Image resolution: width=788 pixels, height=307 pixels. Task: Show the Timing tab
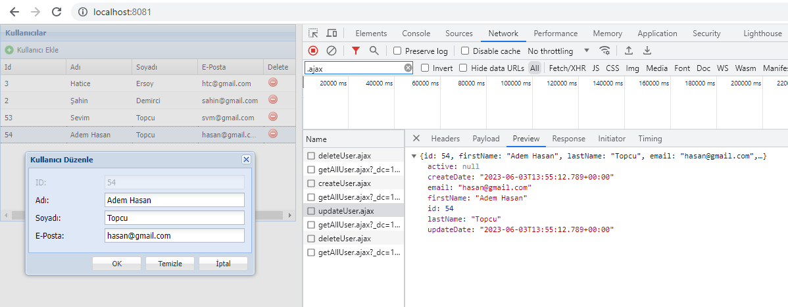pos(650,138)
